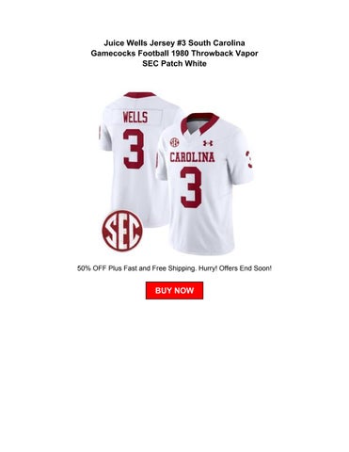Image resolution: width=349 pixels, height=452 pixels.
Task: Click 'Hurry! Offers End Soon!' text
Action: pos(235,268)
